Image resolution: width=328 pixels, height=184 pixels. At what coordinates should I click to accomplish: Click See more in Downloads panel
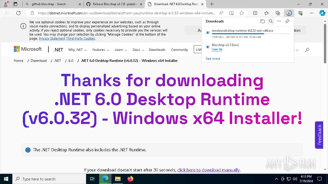213,59
